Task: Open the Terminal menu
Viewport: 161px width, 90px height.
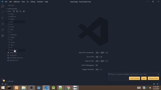Action: pos(40,2)
